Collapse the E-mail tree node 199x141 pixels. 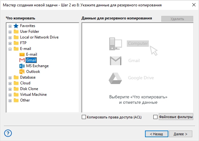[x=10, y=49]
